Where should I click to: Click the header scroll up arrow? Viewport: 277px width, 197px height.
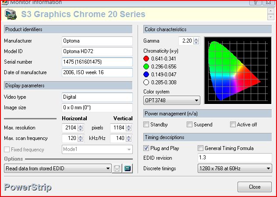270,11
